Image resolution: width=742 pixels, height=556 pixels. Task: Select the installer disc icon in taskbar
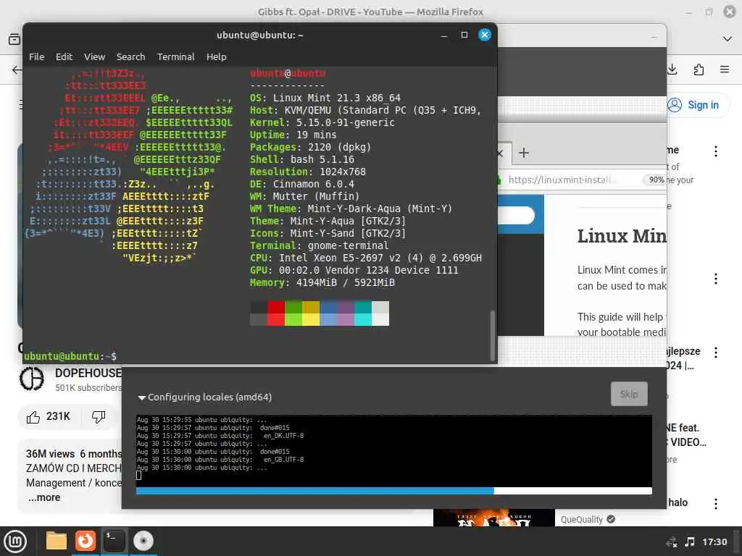(143, 541)
